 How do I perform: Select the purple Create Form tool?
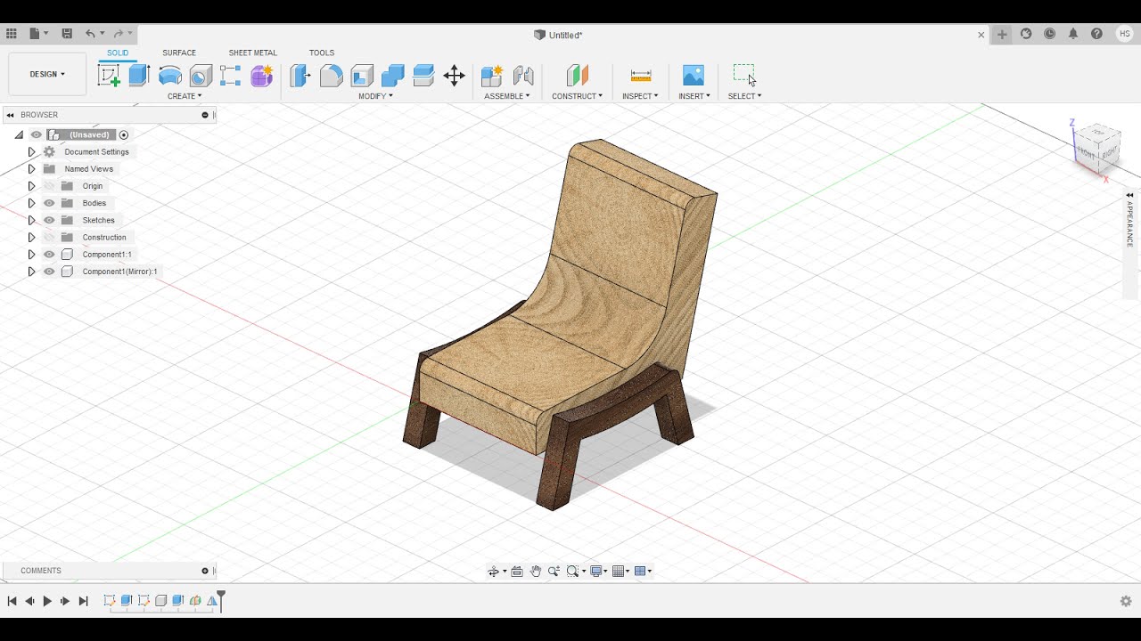point(261,76)
